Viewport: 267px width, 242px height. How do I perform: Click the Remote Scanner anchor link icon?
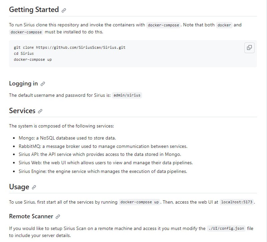tap(58, 217)
